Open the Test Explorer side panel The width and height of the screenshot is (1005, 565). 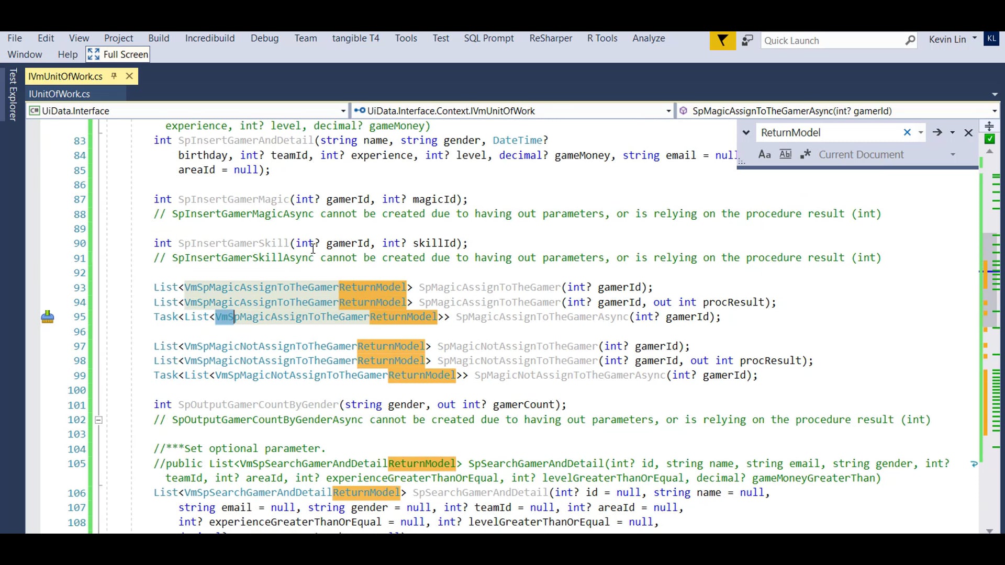13,94
